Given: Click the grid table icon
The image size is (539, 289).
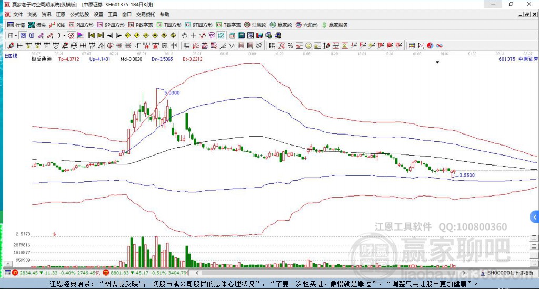Looking at the screenshot, I should (x=412, y=46).
